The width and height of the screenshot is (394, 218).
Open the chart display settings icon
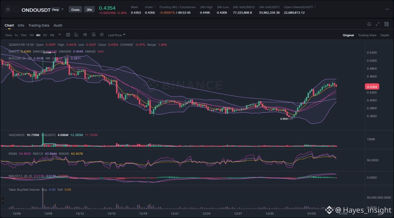(93, 35)
